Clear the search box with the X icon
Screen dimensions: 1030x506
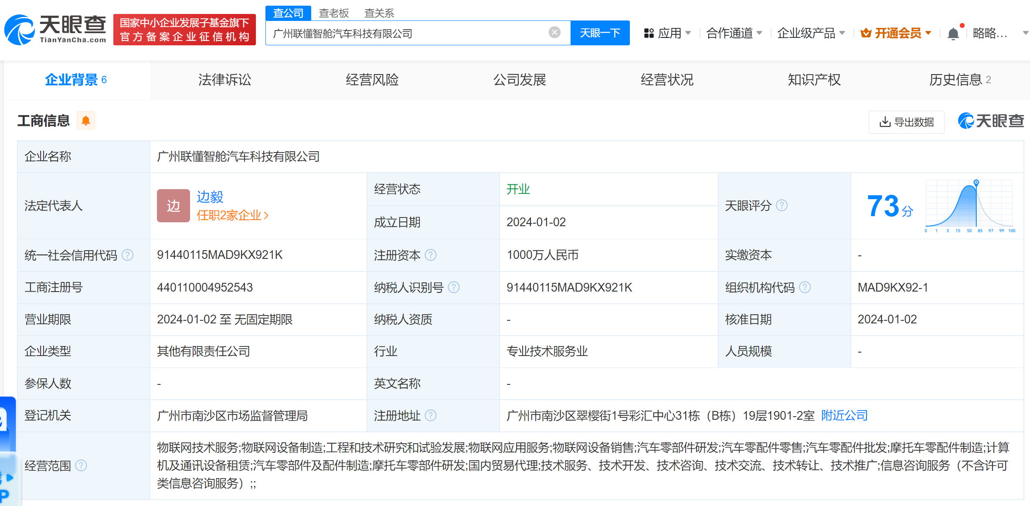tap(554, 32)
